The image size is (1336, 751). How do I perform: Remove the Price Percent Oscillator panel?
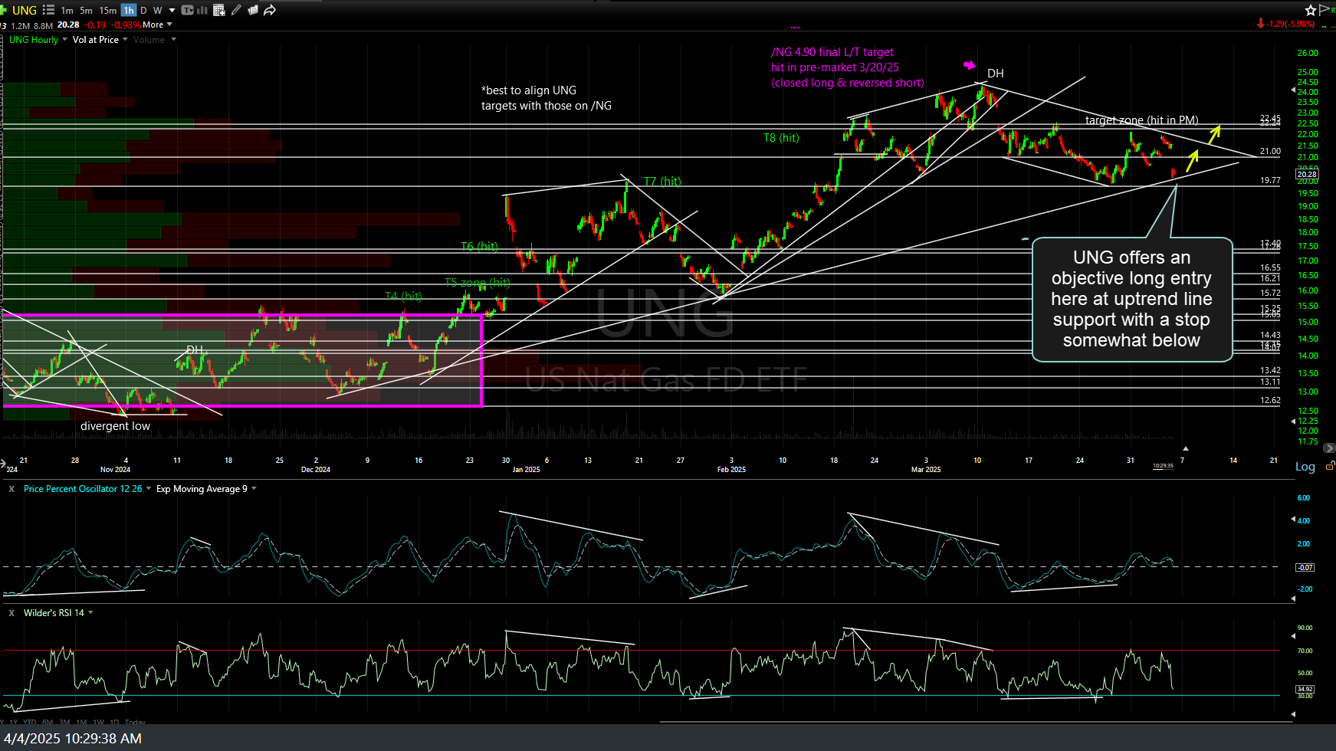(11, 489)
